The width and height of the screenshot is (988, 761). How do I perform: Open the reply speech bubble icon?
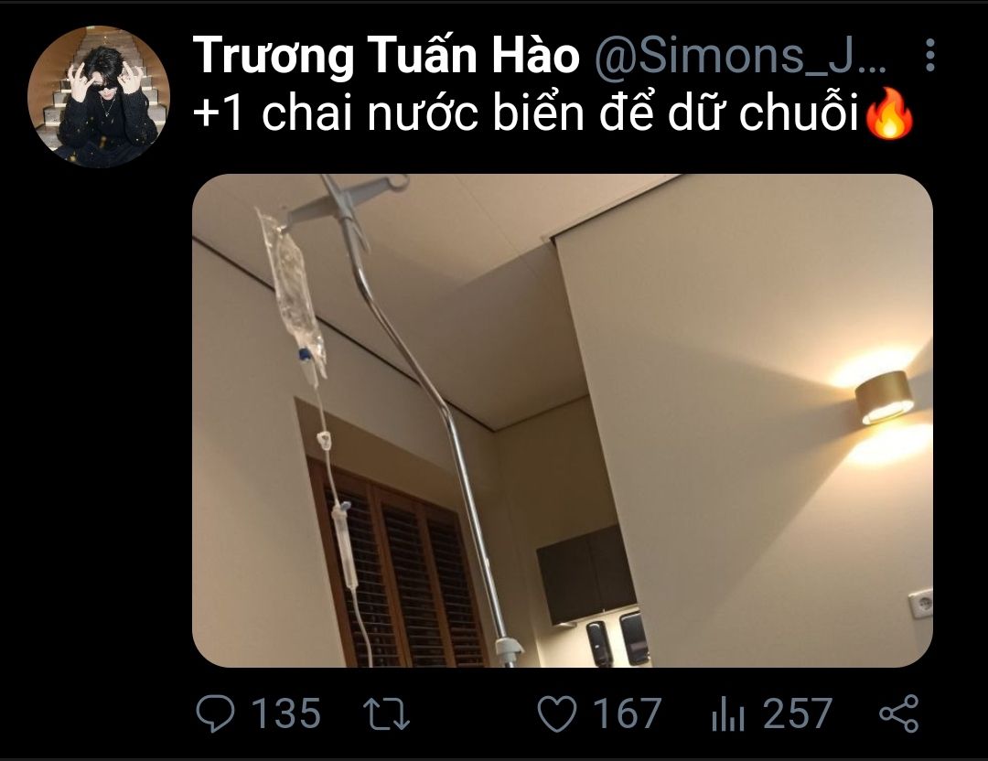[215, 713]
